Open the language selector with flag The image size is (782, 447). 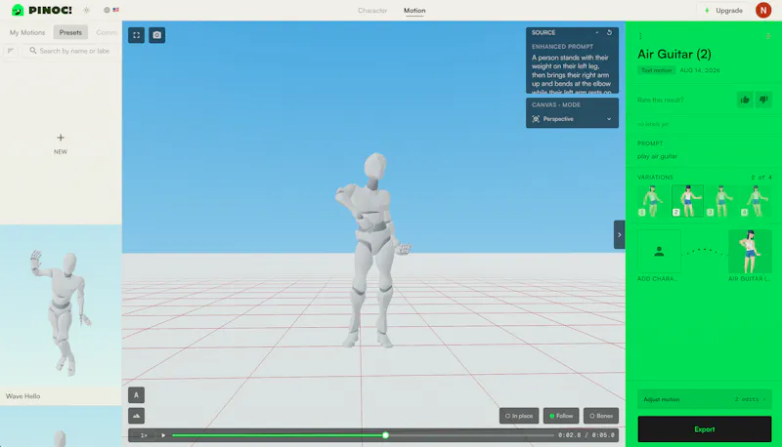click(111, 10)
